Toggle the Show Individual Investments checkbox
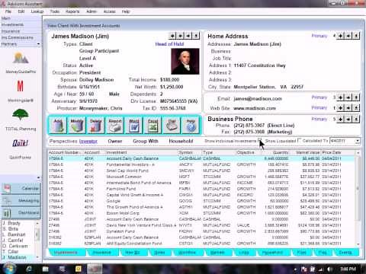 [259, 140]
